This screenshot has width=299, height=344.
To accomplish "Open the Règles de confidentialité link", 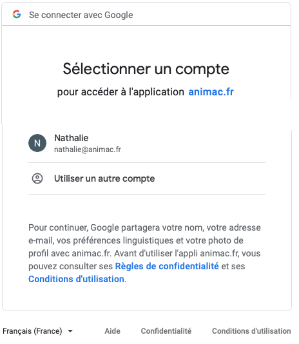I will point(167,266).
